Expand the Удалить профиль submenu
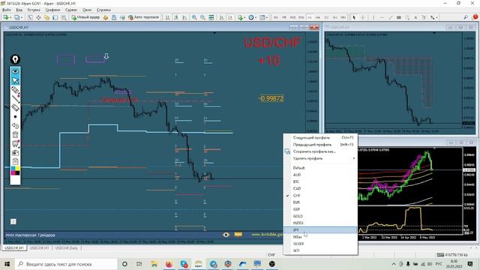 click(x=320, y=158)
